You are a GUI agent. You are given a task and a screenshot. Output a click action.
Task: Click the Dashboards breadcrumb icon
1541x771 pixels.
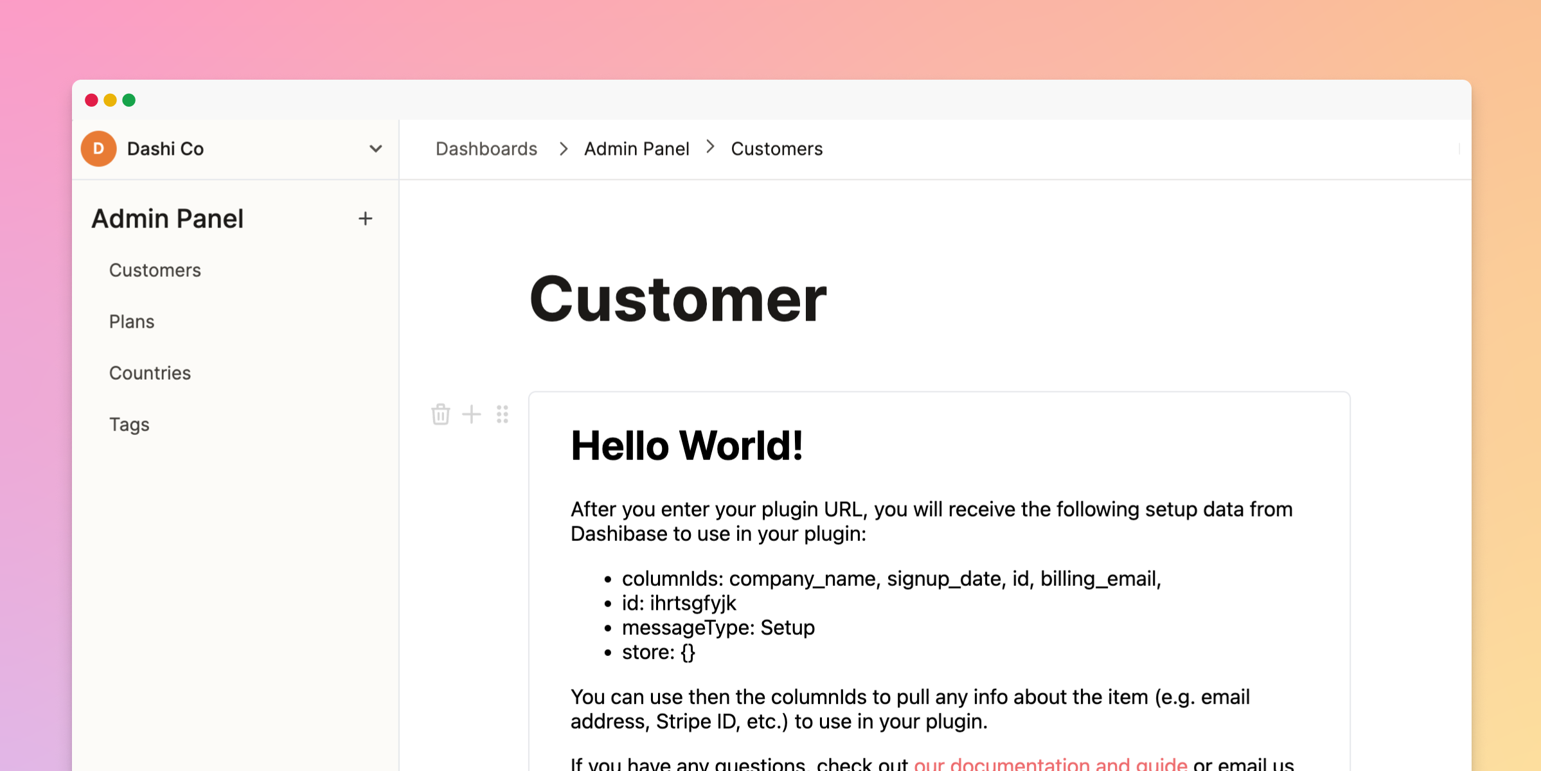coord(486,148)
